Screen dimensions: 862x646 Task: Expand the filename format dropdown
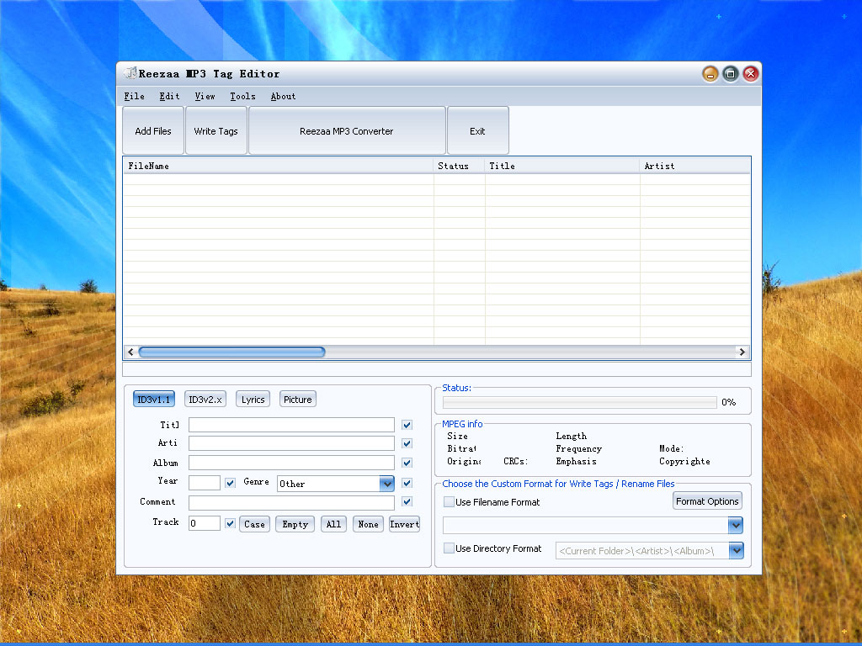736,525
